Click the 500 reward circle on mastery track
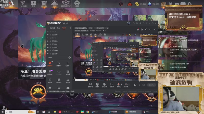204x114 pixels. click(x=88, y=95)
